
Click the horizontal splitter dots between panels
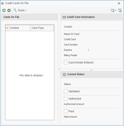(91, 70)
